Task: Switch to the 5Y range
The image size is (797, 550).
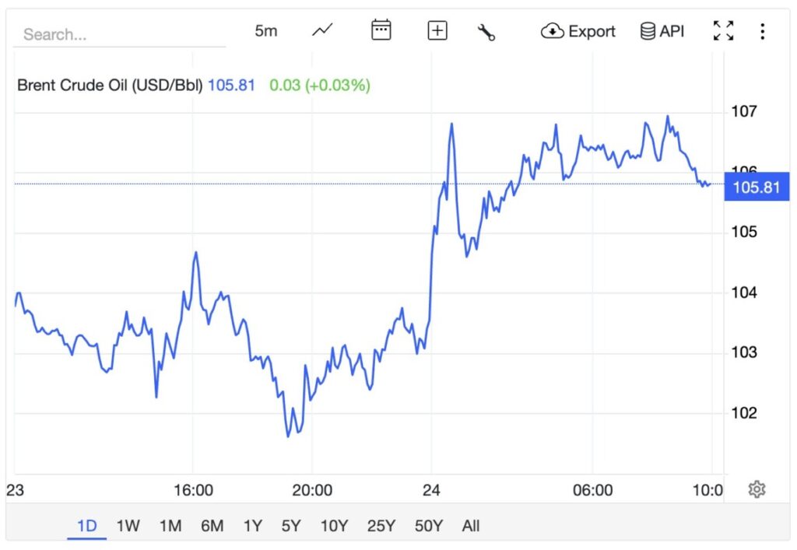Action: [x=291, y=526]
